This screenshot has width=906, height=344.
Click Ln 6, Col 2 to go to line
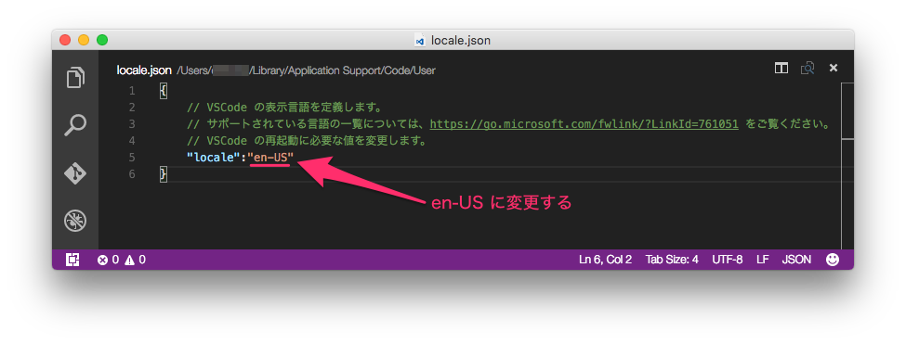click(x=605, y=260)
